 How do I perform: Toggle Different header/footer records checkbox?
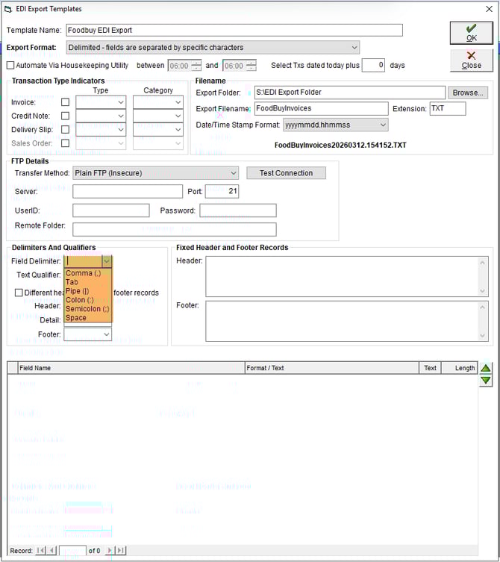(x=19, y=293)
